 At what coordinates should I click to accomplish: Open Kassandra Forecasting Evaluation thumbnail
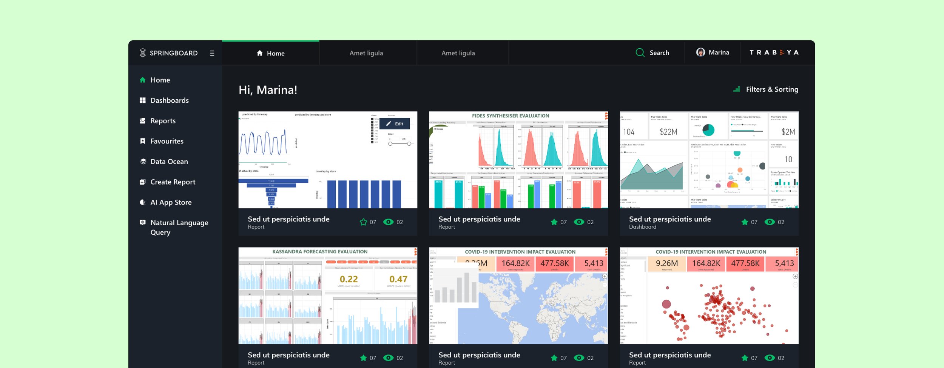(x=328, y=296)
